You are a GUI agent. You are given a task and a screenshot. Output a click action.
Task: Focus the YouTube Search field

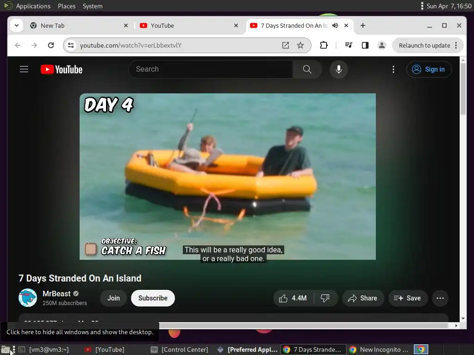pyautogui.click(x=211, y=69)
